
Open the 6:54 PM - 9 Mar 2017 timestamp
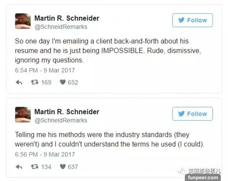pyautogui.click(x=45, y=70)
